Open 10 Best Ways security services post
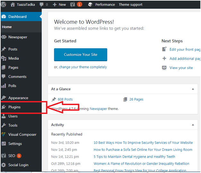 pos(143,143)
